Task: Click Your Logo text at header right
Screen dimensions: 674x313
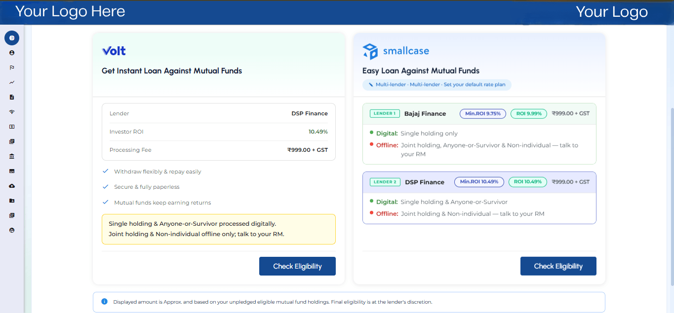Action: coord(612,12)
